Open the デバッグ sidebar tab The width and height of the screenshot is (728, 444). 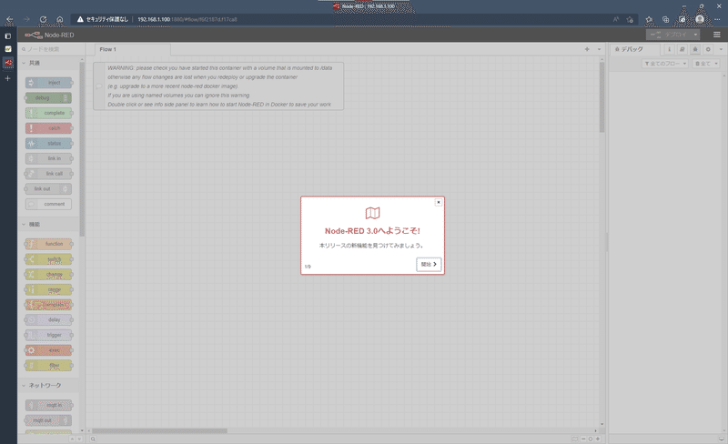[633, 49]
